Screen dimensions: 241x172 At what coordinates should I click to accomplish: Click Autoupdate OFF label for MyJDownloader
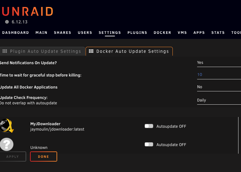[171, 126]
